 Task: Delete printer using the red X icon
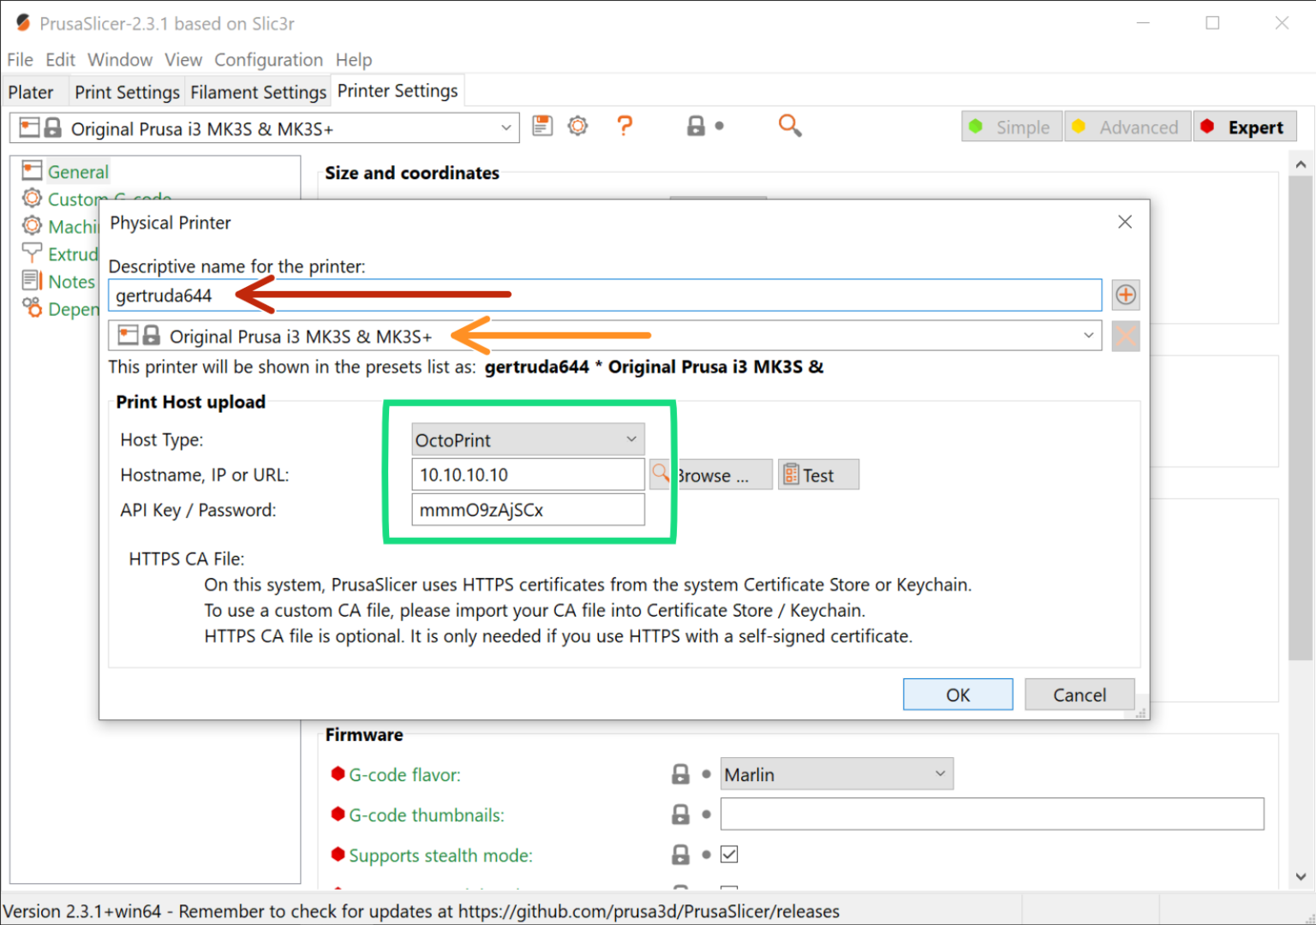coord(1125,335)
